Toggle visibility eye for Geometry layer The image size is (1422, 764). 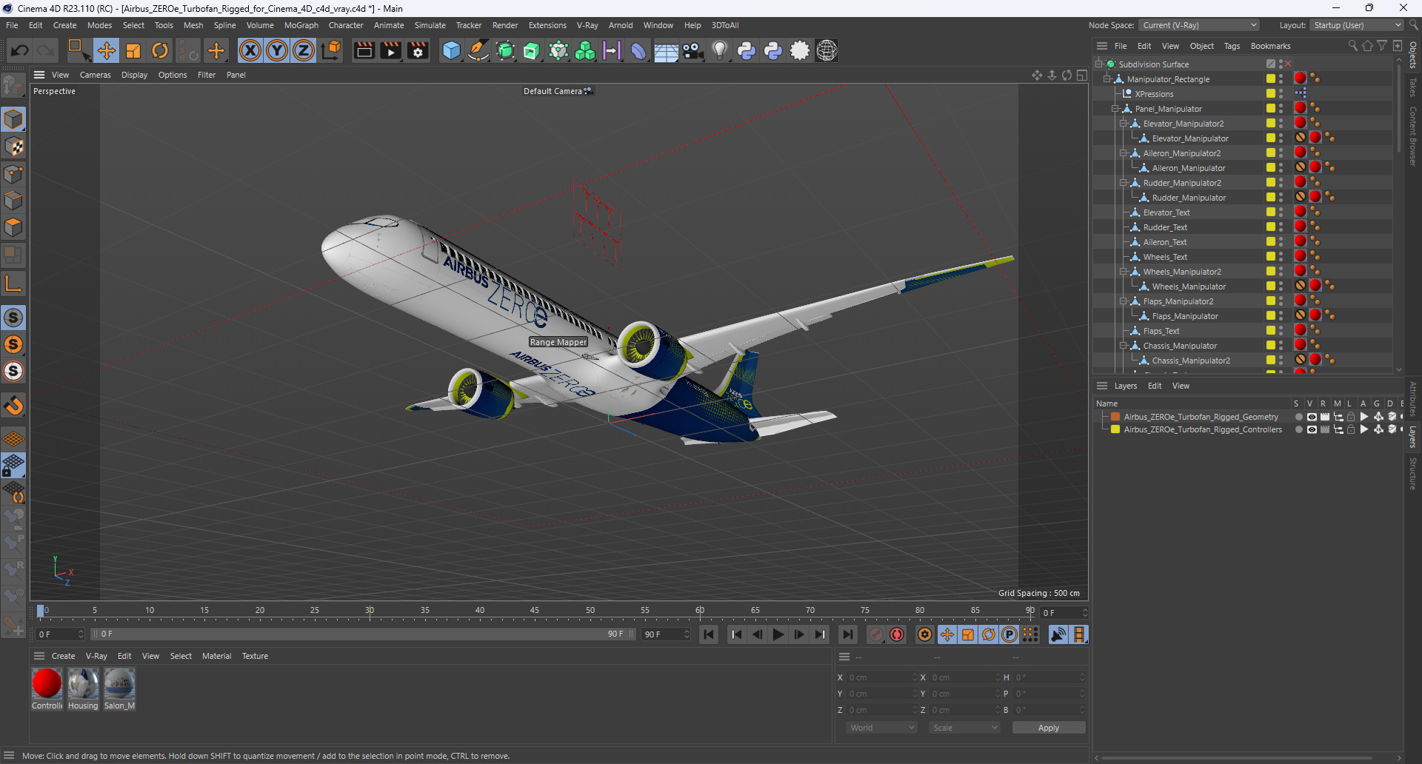tap(1312, 417)
